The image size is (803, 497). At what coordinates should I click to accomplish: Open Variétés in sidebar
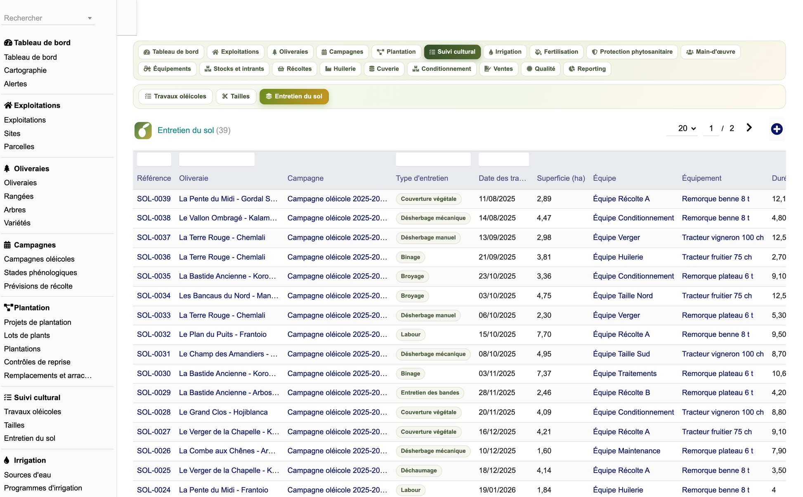click(x=17, y=223)
